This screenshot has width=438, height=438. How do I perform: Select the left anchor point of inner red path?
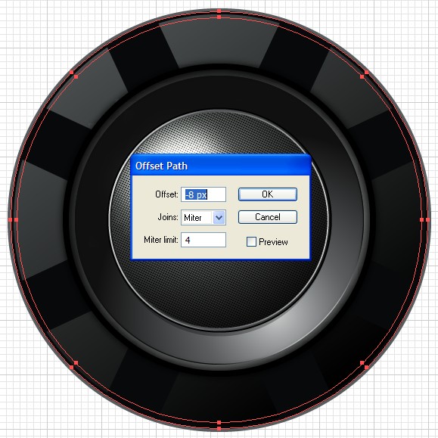[x=16, y=220]
